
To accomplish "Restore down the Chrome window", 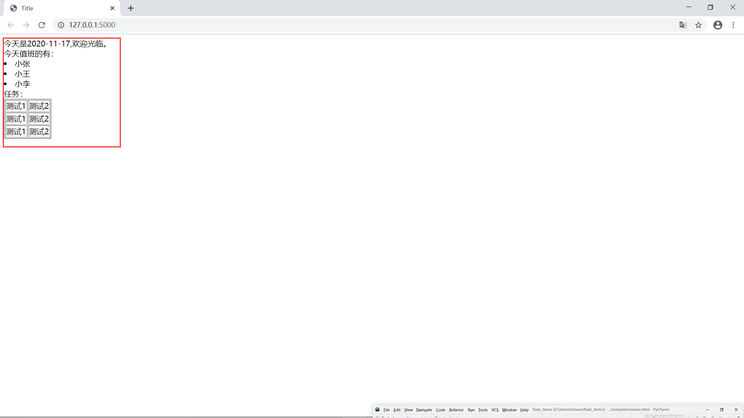I will pyautogui.click(x=710, y=7).
